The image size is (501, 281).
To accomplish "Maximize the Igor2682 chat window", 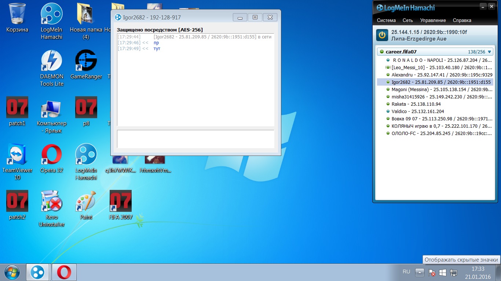I will click(255, 17).
